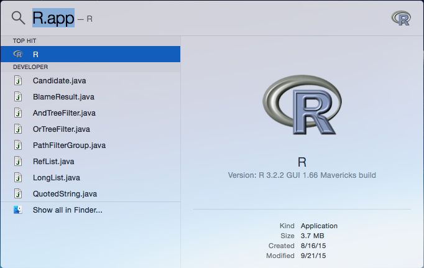Screen dimensions: 424x268
Task: Click the Finder icon beside Show all in Finder
Action: click(x=18, y=210)
